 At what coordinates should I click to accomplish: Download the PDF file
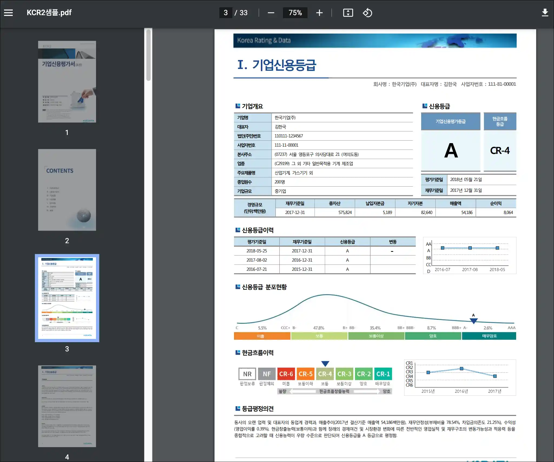(545, 13)
